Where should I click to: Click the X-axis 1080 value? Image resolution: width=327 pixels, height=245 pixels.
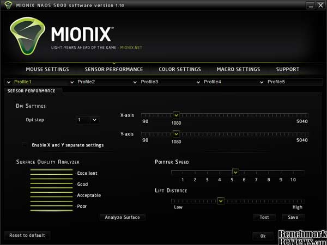click(x=176, y=123)
